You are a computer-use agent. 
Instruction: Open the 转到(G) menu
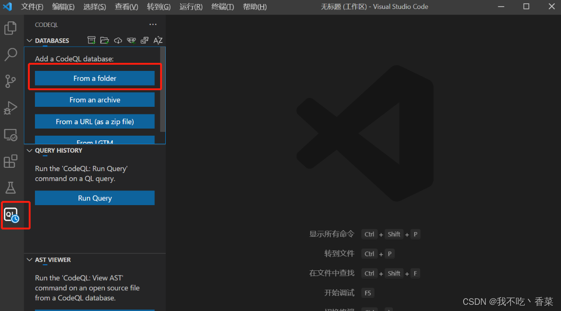pos(159,7)
